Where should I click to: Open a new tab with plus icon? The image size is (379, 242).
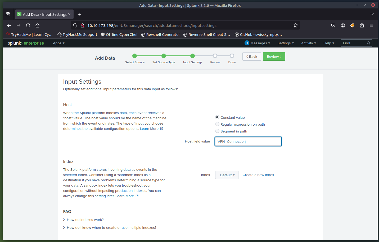(x=79, y=14)
